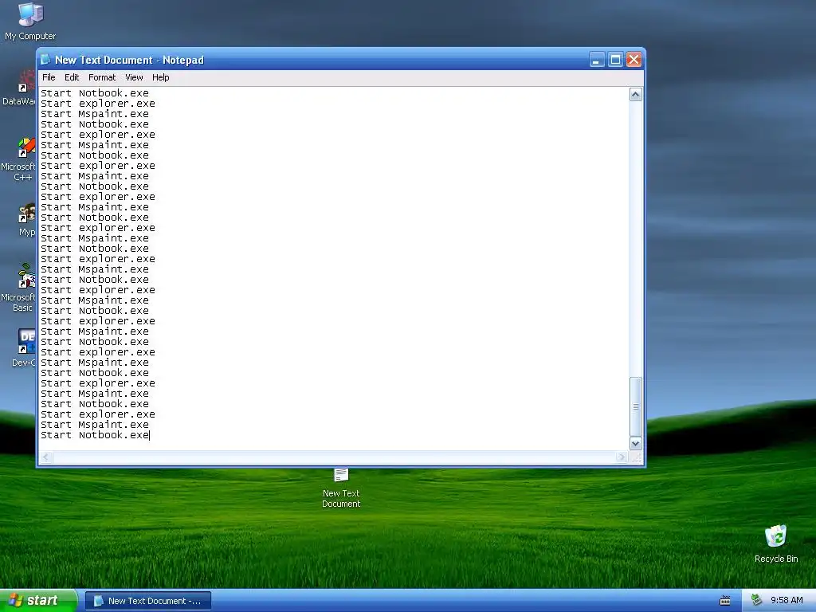
Task: Click the vertical scrollbar thumb
Action: point(635,406)
